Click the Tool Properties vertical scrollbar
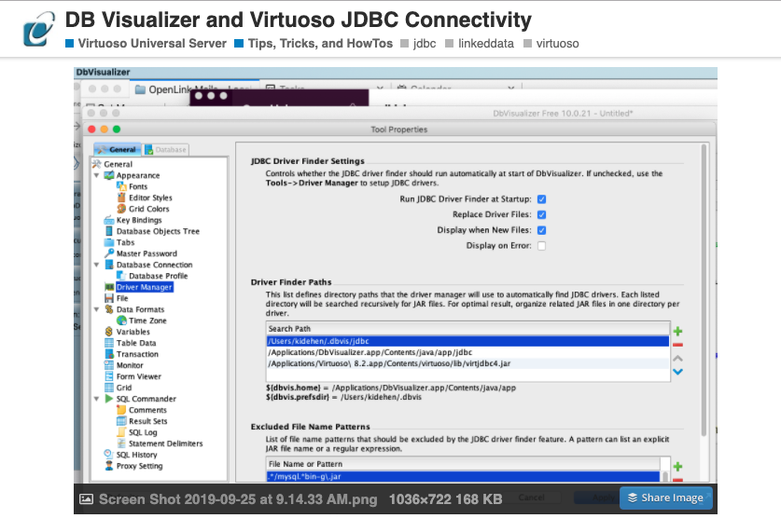Viewport: 781px width, 532px height. (704, 291)
